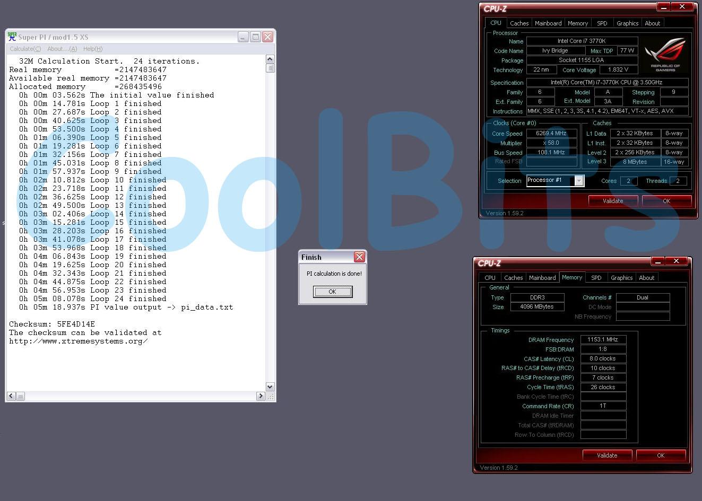
Task: Switch to Caches tab in top CPU-Z
Action: [x=519, y=23]
